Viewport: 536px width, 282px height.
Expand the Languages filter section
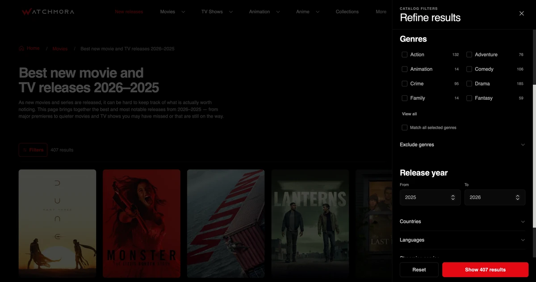coord(462,240)
